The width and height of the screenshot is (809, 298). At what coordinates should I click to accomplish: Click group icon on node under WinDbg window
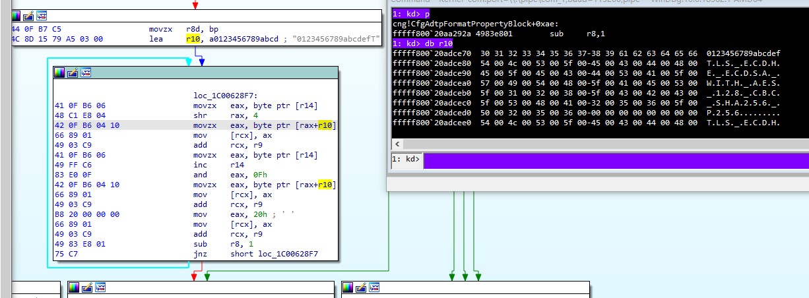[x=375, y=287]
